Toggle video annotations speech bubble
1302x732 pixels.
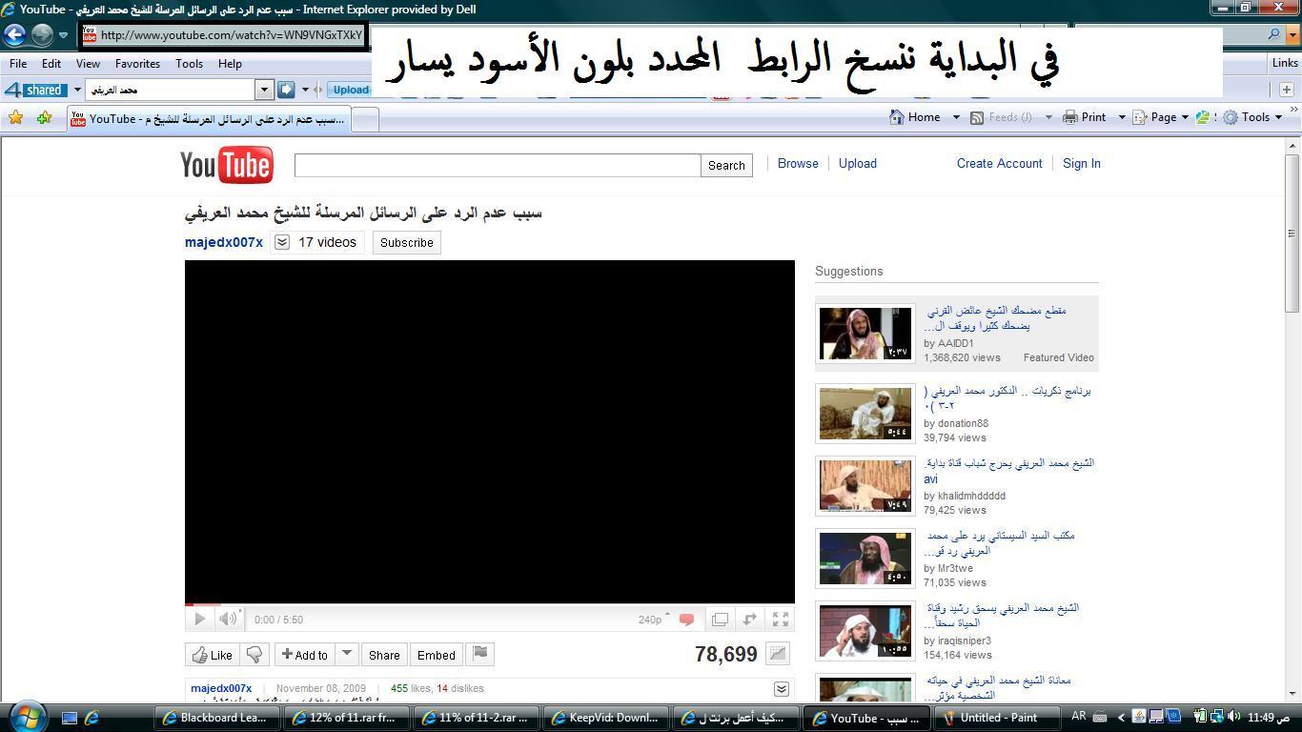686,620
